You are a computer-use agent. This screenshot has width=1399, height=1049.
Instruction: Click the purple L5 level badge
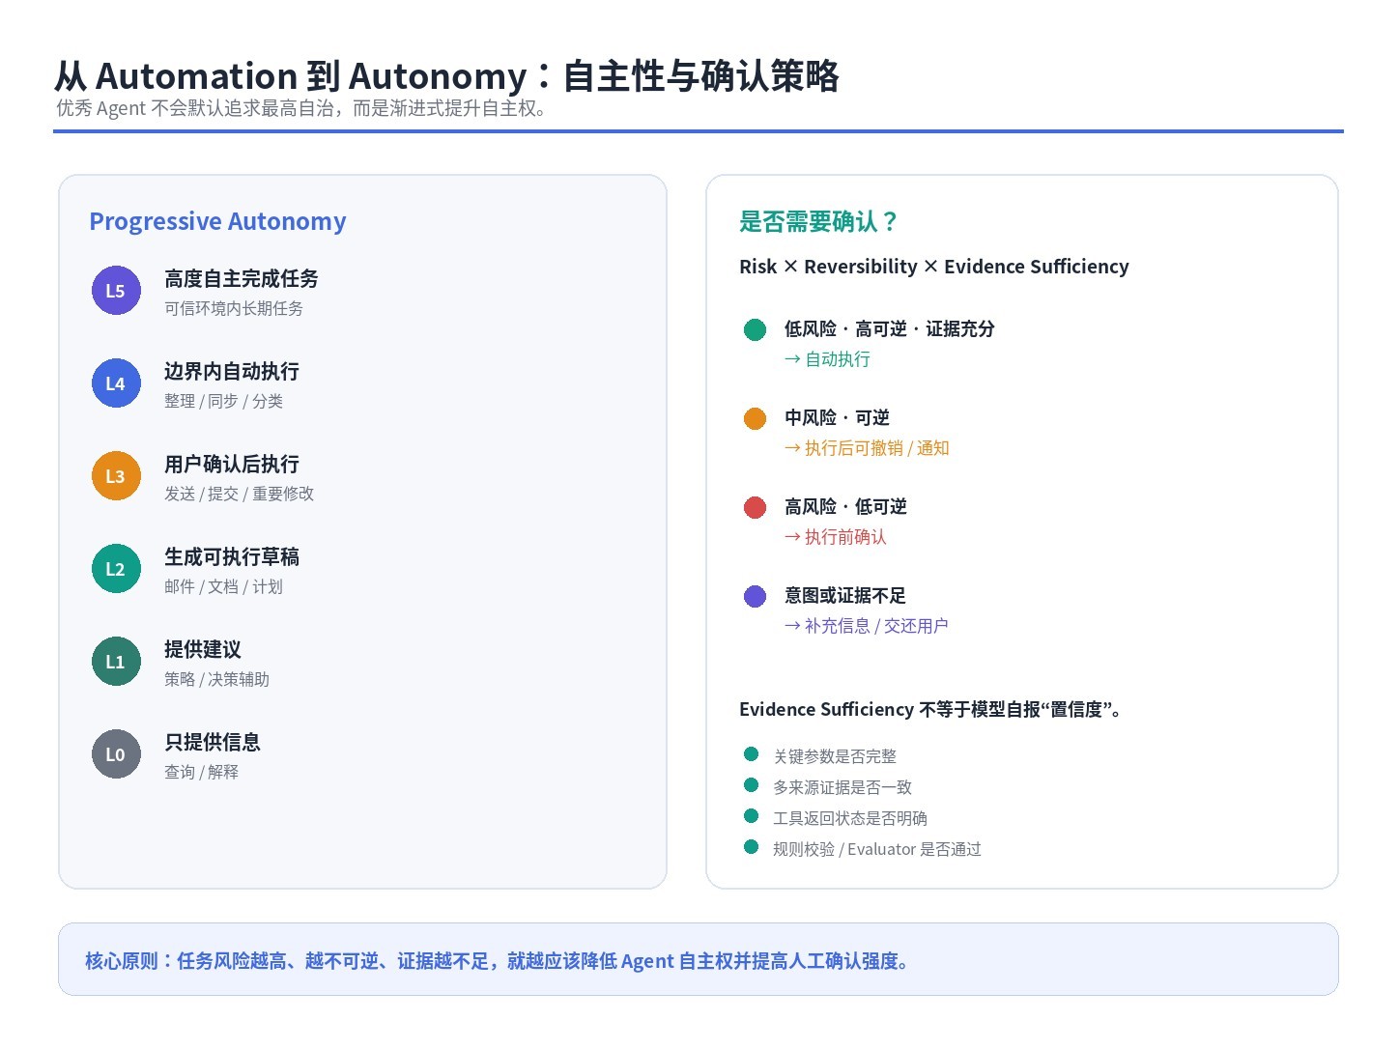(x=116, y=291)
